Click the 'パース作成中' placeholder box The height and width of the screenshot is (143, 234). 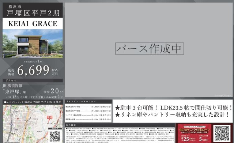[x=150, y=49]
